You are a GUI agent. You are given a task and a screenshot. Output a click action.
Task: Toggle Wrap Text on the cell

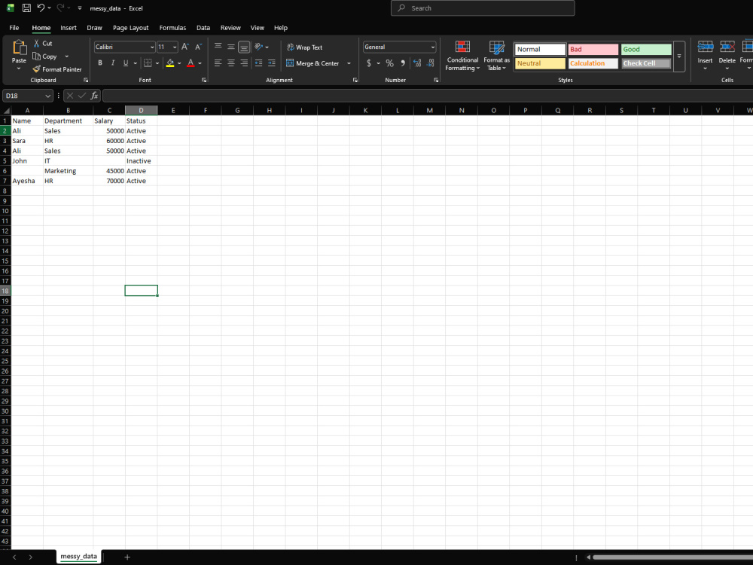coord(304,47)
